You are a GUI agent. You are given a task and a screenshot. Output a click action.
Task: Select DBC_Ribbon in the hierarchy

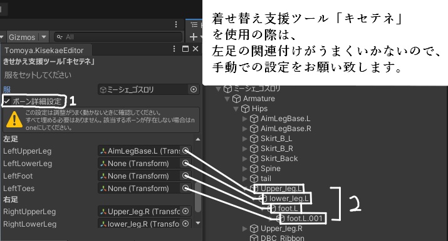coord(283,238)
